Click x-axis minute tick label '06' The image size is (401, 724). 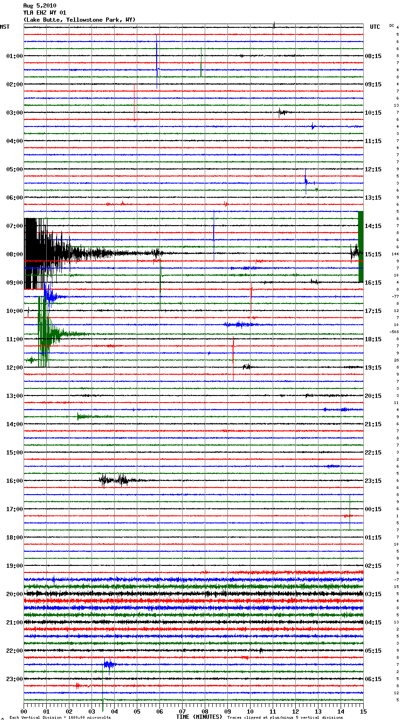tap(159, 711)
